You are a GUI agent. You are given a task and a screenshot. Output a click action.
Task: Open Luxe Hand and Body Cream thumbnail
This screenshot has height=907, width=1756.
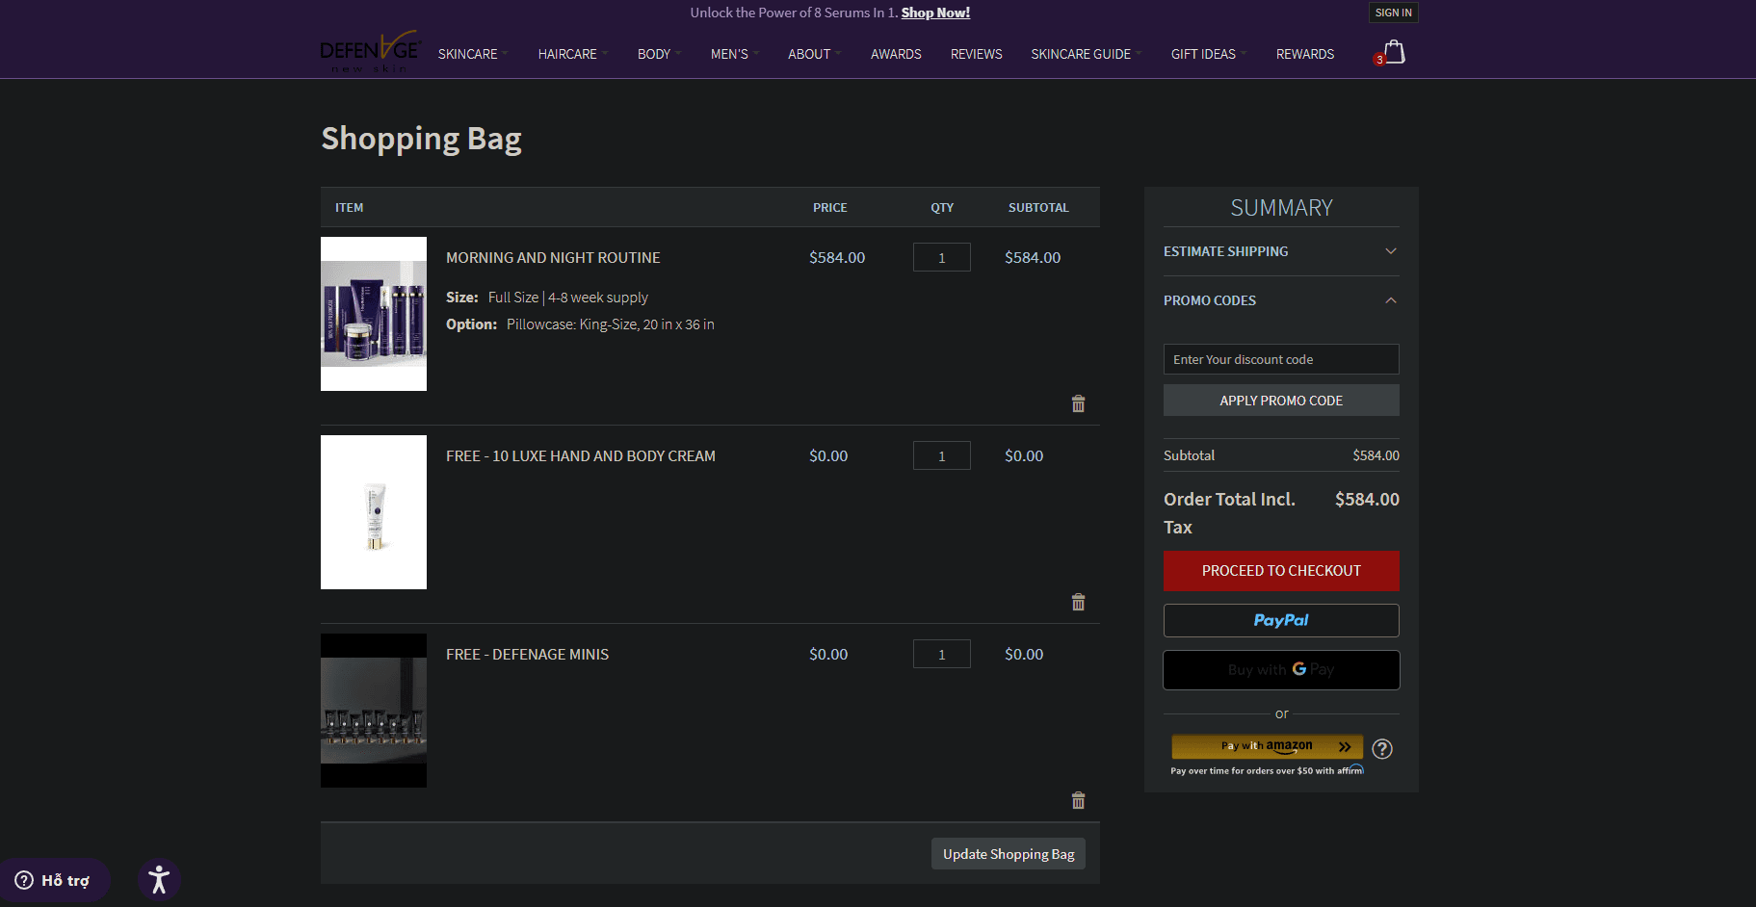pos(374,512)
